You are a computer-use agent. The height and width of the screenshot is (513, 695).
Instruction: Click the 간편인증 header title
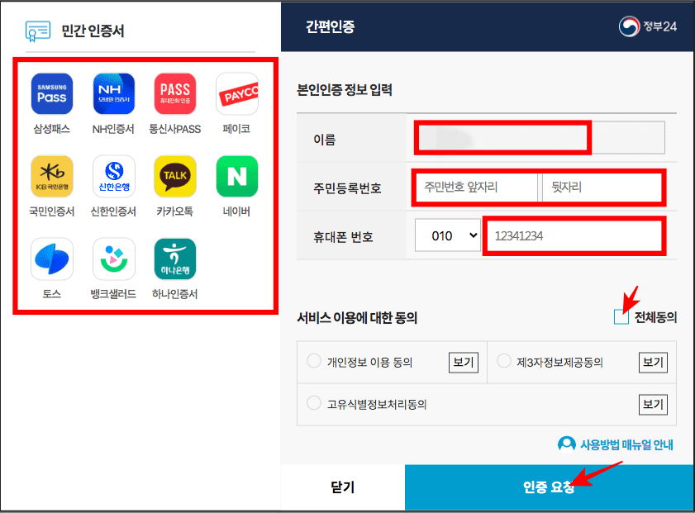point(331,26)
